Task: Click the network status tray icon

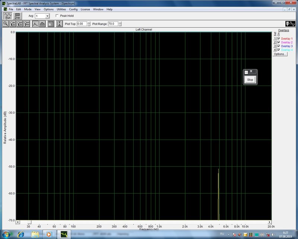Action: (268, 235)
